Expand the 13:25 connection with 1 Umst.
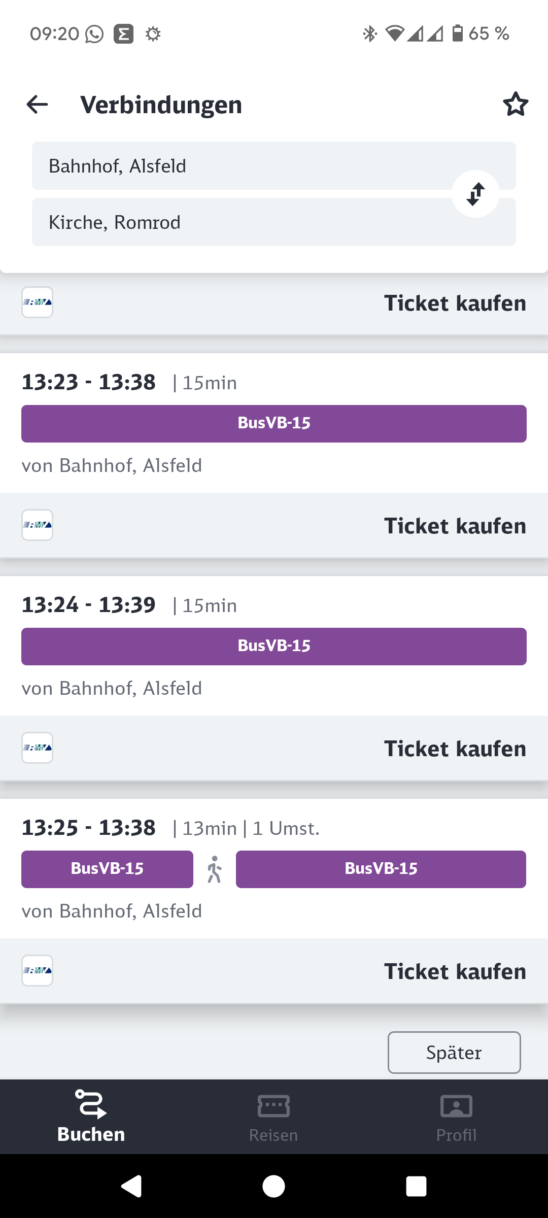The image size is (548, 1218). click(x=274, y=828)
